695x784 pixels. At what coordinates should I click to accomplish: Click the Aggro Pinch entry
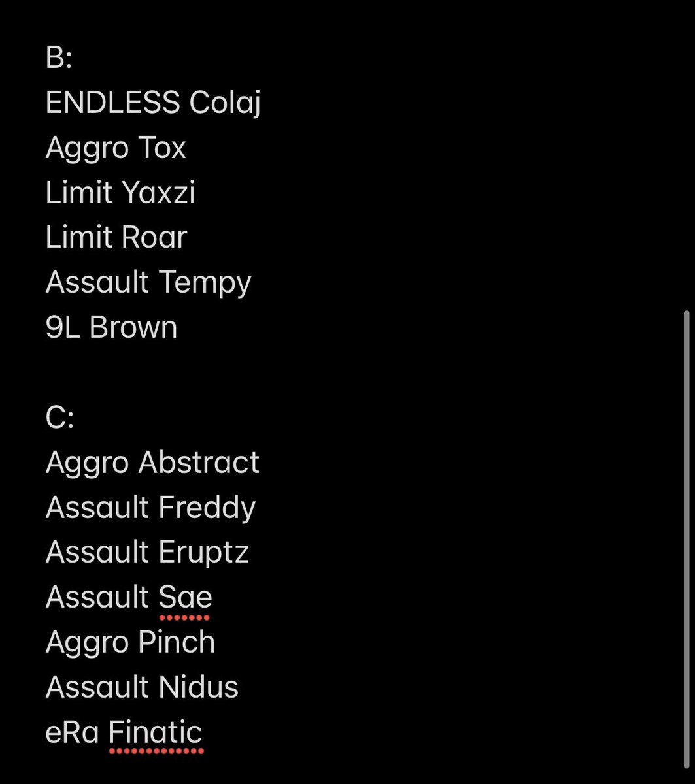click(130, 642)
